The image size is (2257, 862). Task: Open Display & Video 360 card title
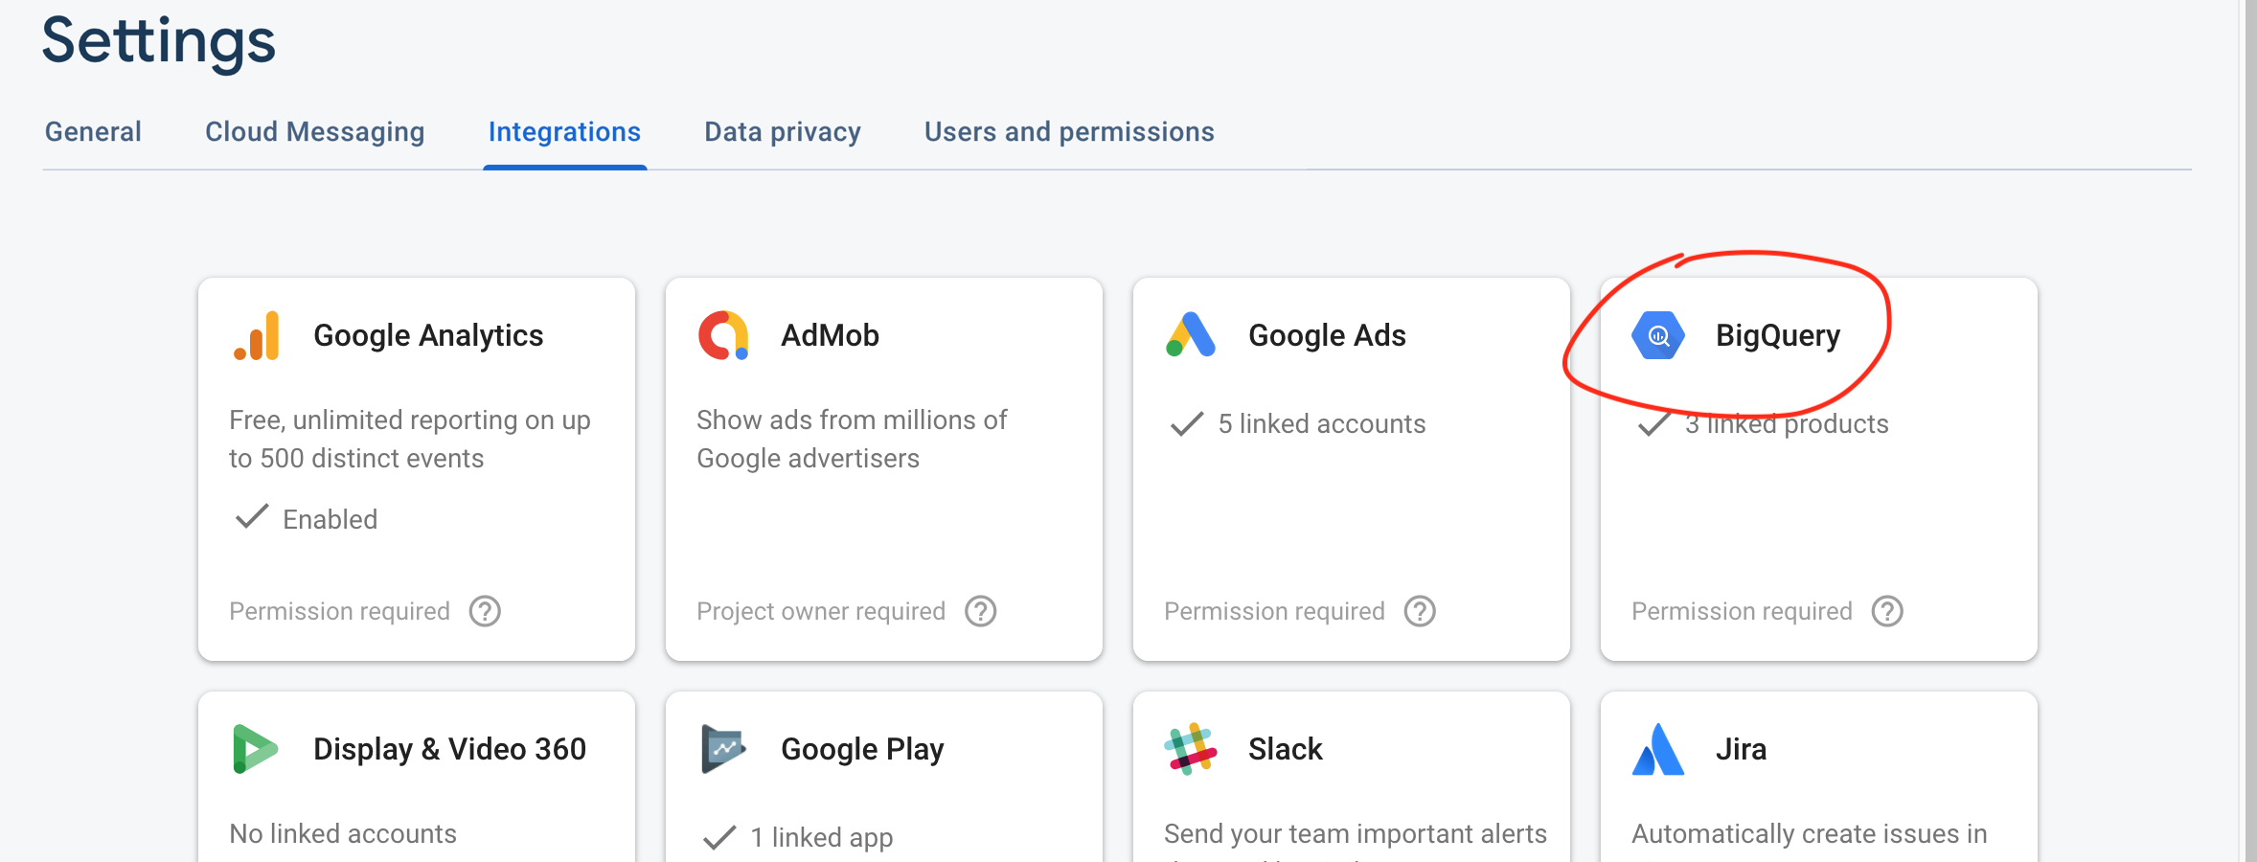(449, 749)
